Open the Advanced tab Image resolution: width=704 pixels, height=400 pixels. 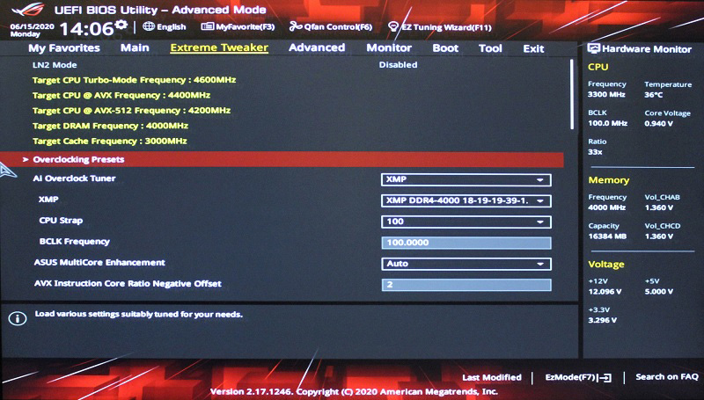click(317, 47)
